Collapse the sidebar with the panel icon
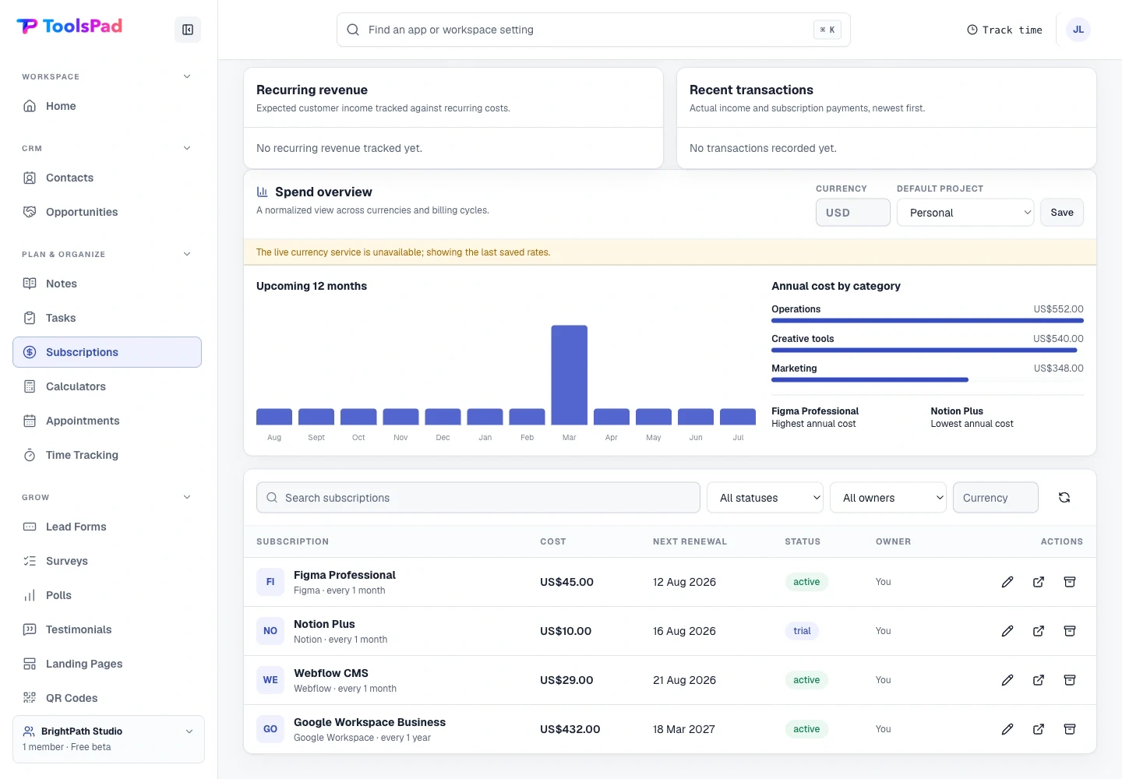 coord(188,30)
